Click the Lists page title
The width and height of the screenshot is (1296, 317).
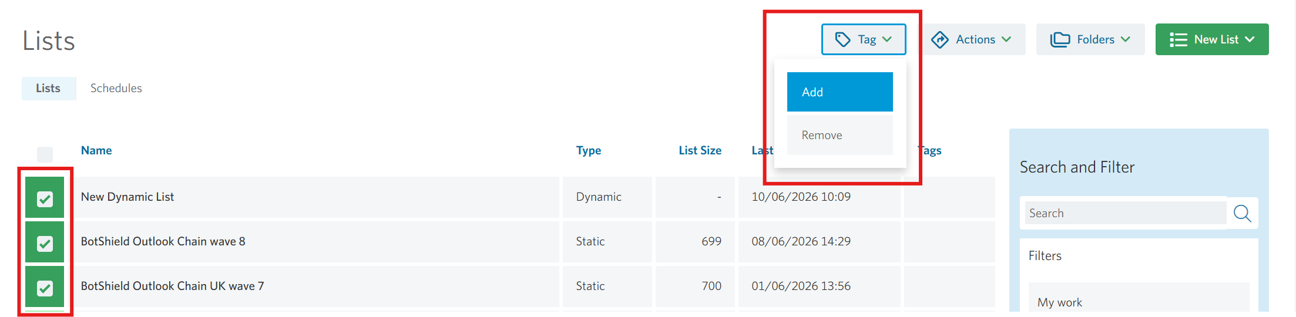pos(49,41)
